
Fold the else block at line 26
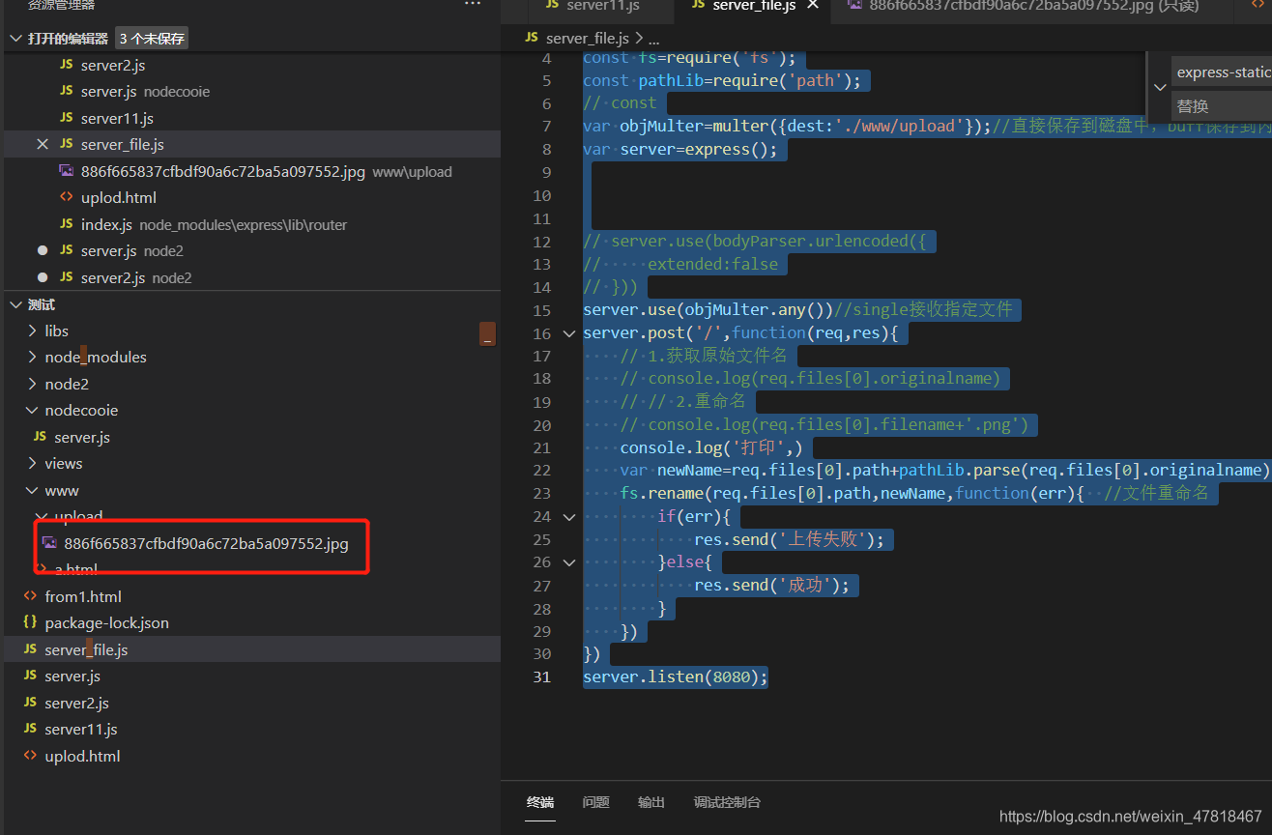[569, 561]
